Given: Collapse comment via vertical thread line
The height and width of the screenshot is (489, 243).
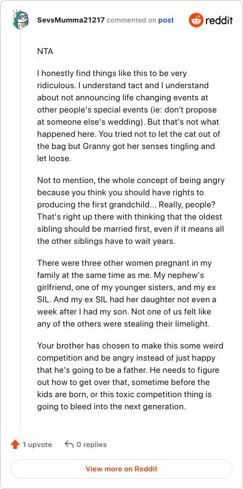Looking at the screenshot, I should tap(20, 230).
